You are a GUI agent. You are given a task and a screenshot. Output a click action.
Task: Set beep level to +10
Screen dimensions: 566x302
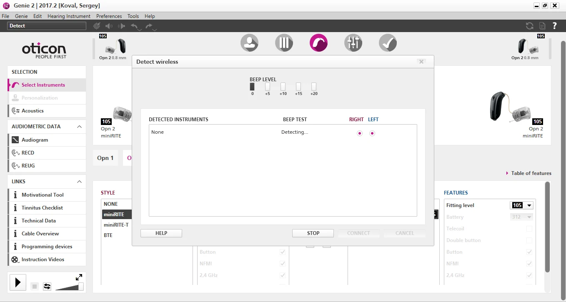(283, 87)
